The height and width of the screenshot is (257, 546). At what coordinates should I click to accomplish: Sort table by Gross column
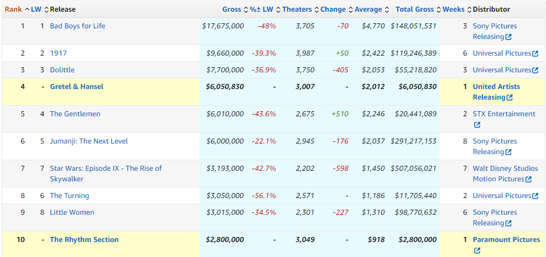[x=231, y=9]
